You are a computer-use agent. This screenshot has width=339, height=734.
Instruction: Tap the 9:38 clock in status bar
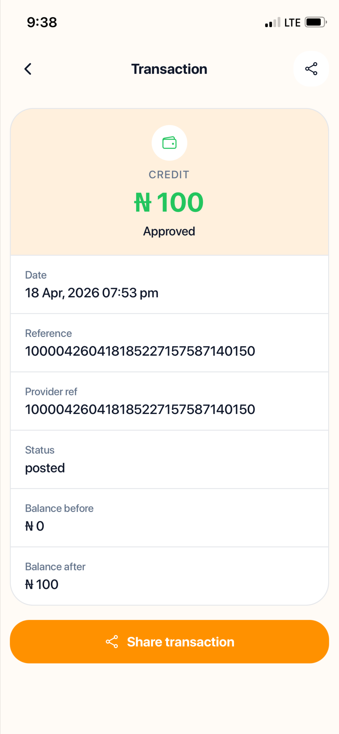(42, 22)
